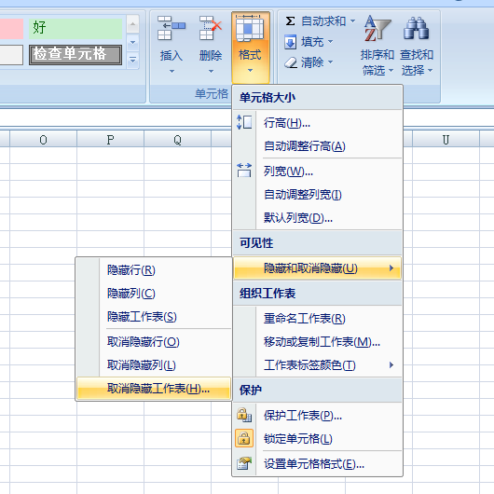This screenshot has height=494, width=494.
Task: Open the 插入 dropdown arrow
Action: (172, 72)
